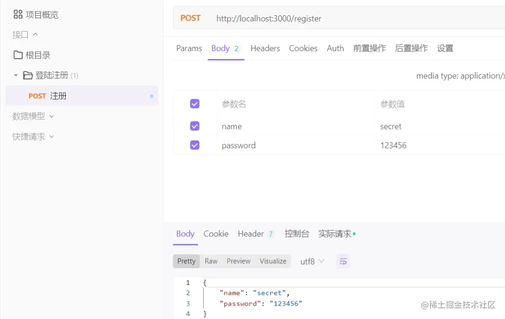505x319 pixels.
Task: Select the POST 注册 endpoint
Action: [82, 96]
